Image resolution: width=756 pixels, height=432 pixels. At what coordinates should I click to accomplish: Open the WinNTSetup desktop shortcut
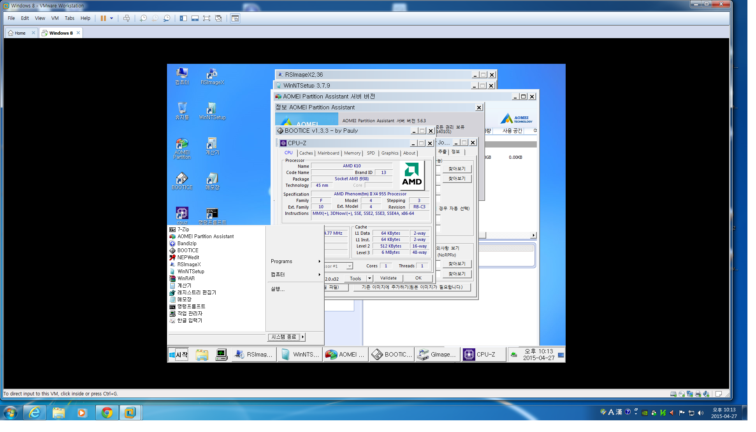212,111
